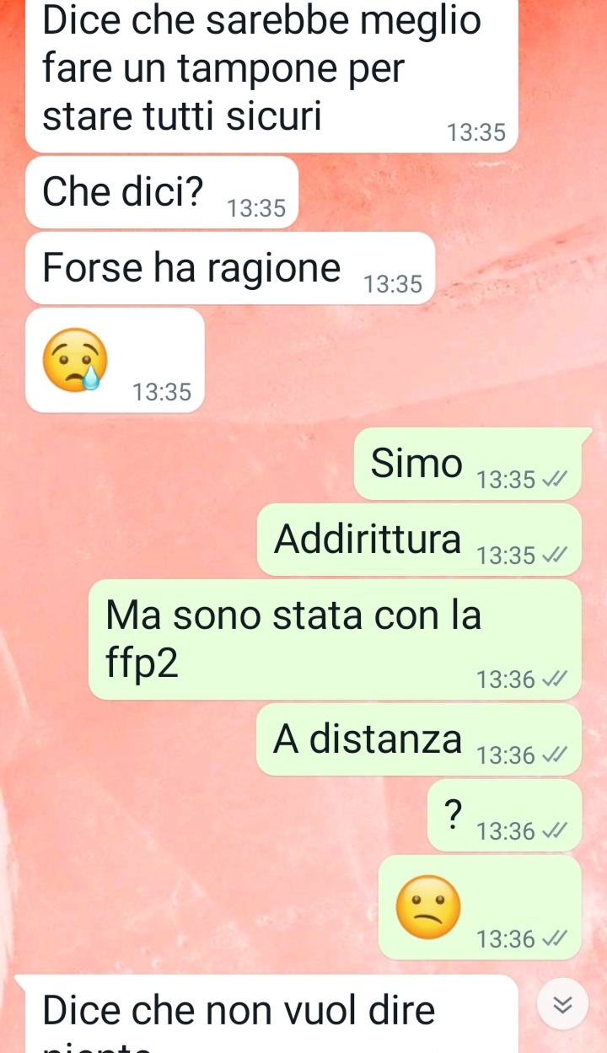Tap the checkmarks on the A distanza message
This screenshot has height=1053, width=607.
point(554,755)
